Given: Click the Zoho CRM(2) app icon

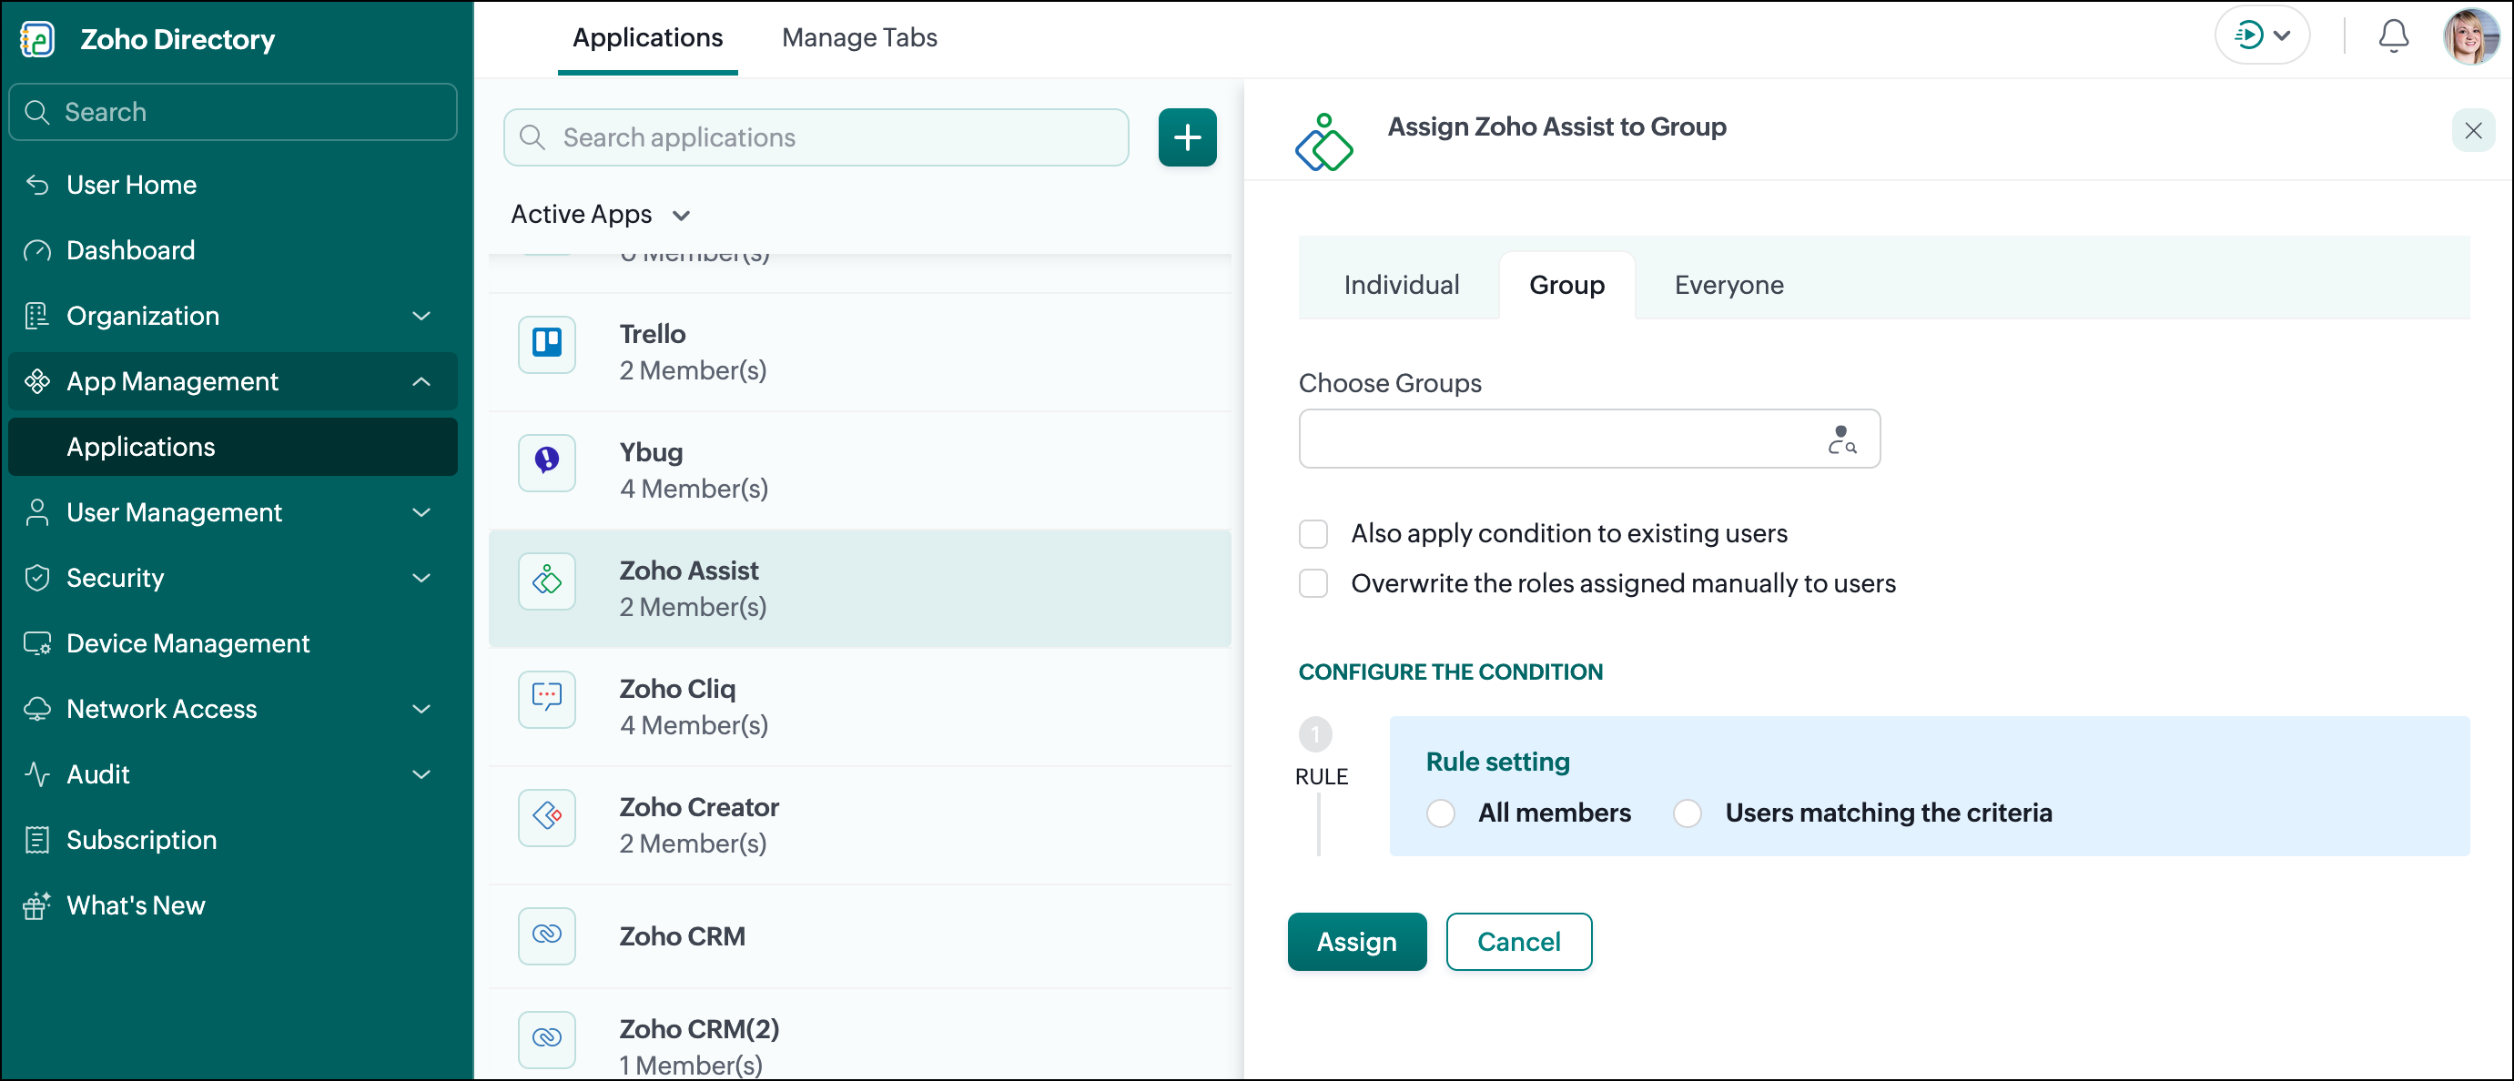Looking at the screenshot, I should [x=546, y=1038].
